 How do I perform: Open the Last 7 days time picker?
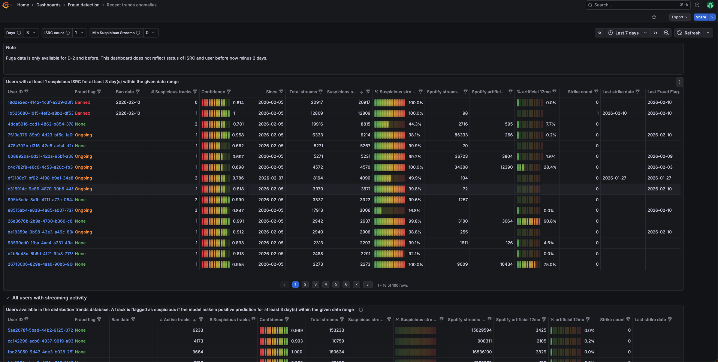click(627, 33)
